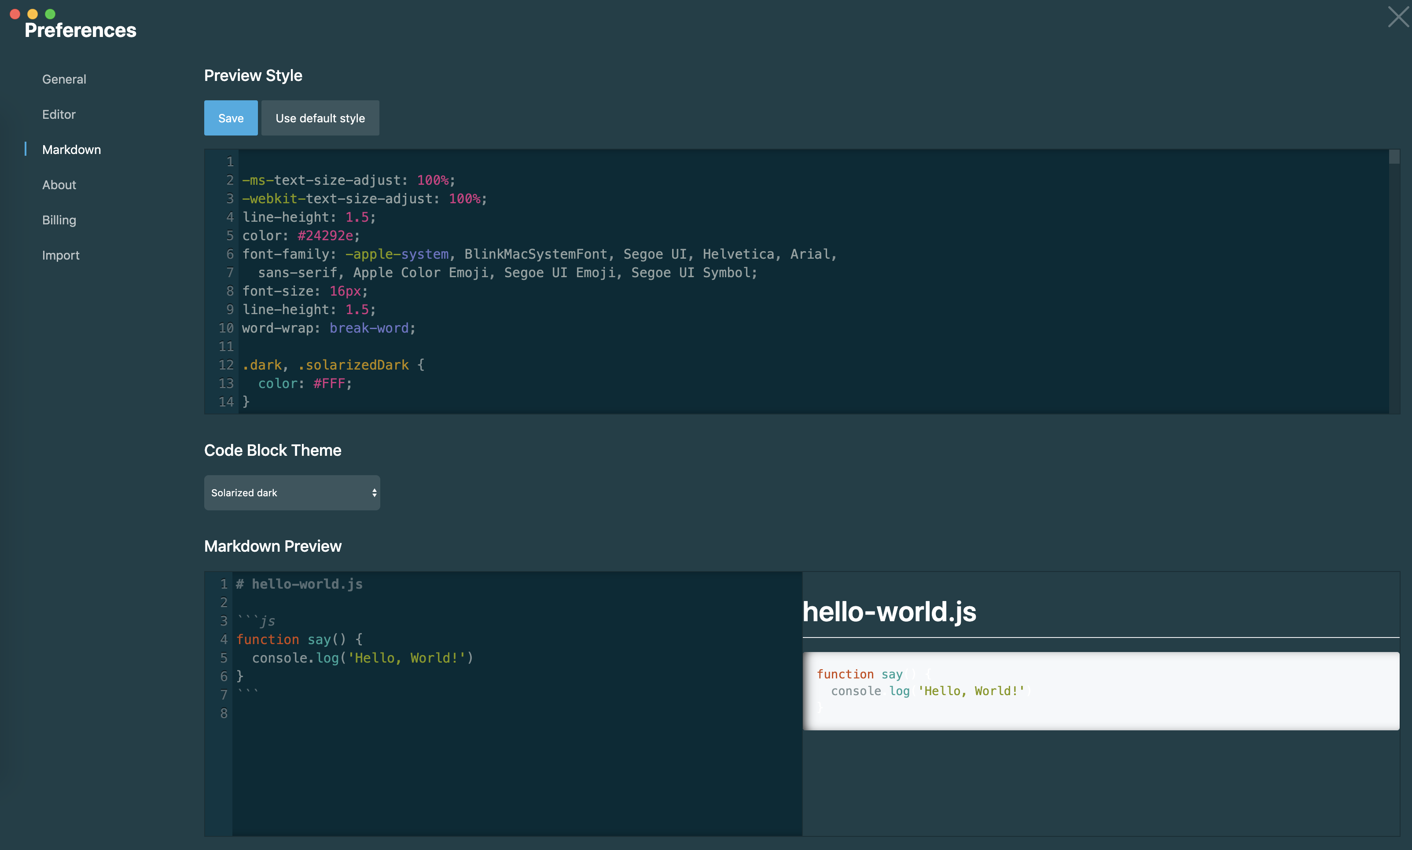Close the Preferences panel with the X icon
Screen dimensions: 1412x850
[1398, 17]
